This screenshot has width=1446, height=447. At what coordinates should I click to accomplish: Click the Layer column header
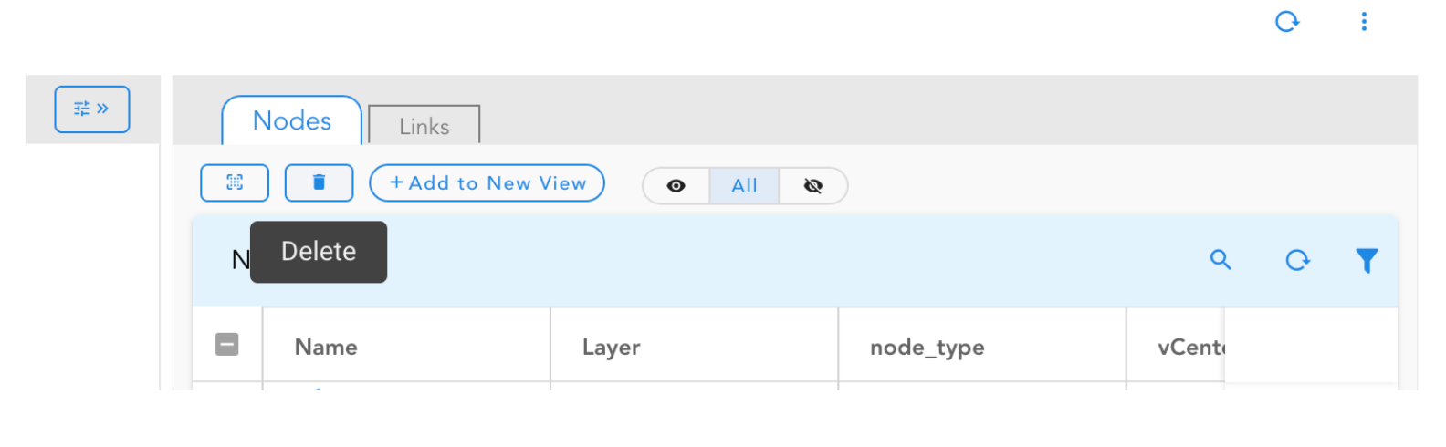[x=611, y=348]
